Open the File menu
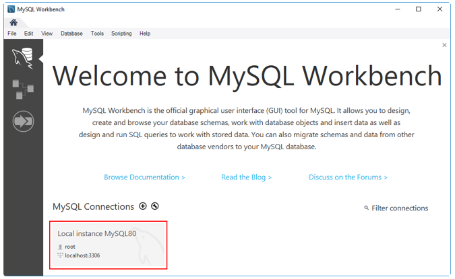The height and width of the screenshot is (279, 455). tap(12, 34)
